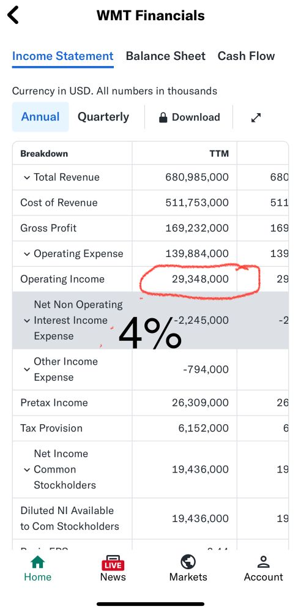Select value 139,884,000
Screen dimensions: 301x612
click(197, 254)
